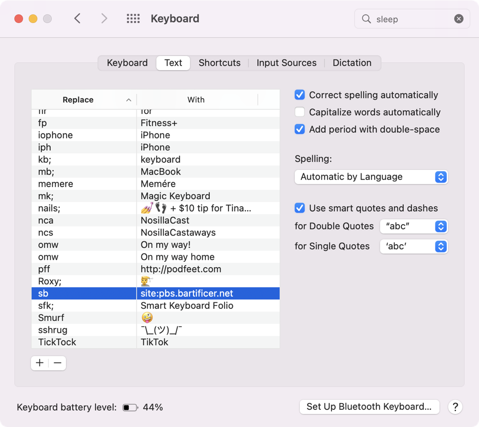Viewport: 479px width, 427px height.
Task: Click the forward chevron arrow
Action: 104,19
